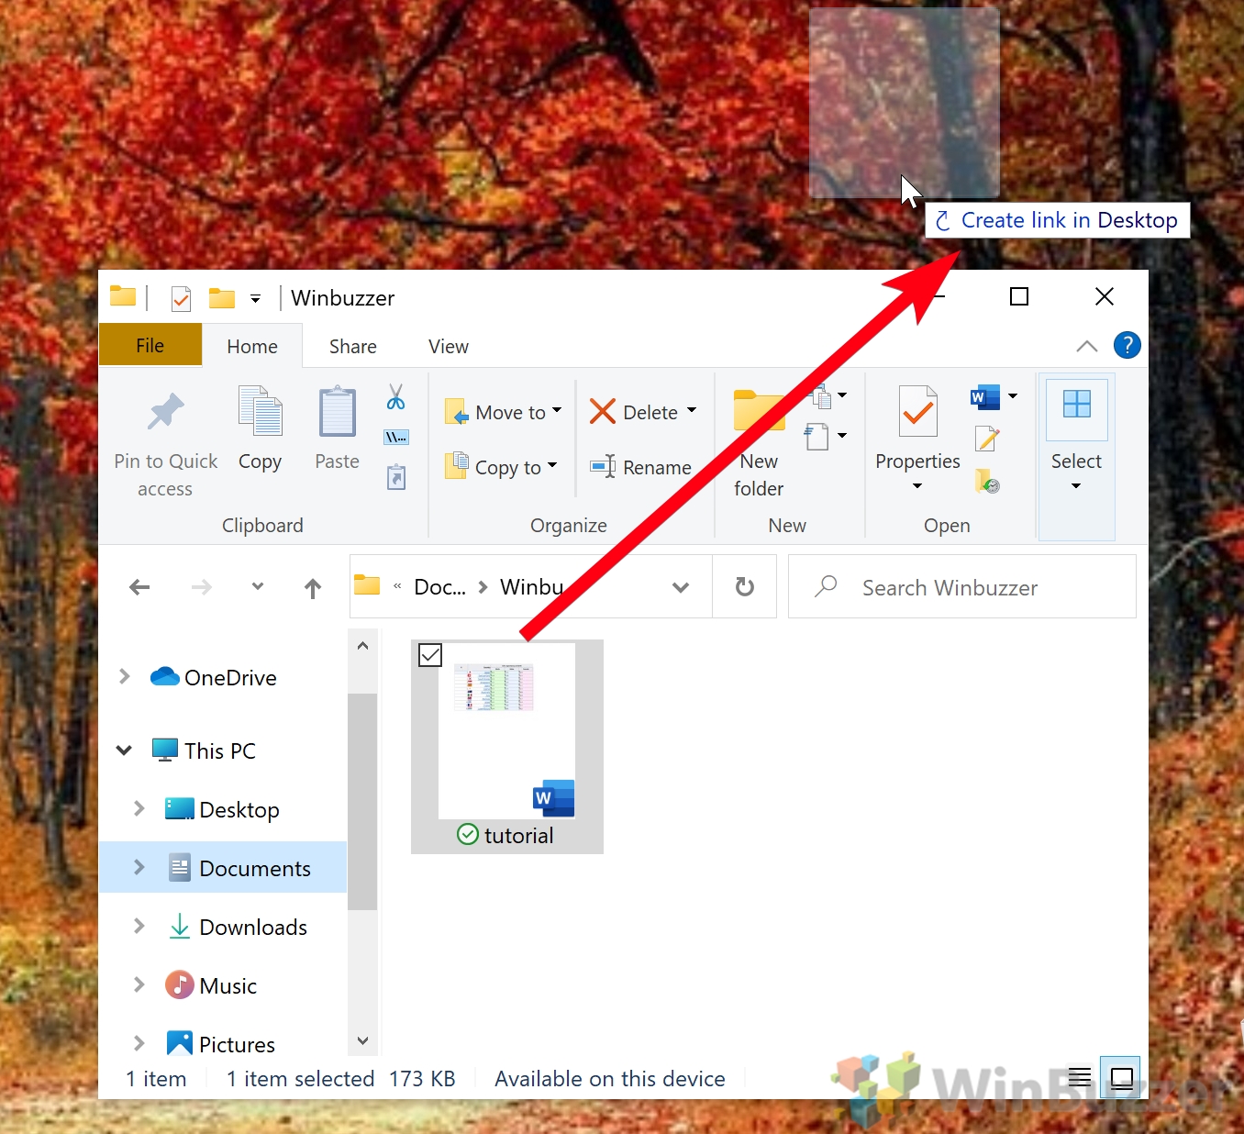Click the tutorial document thumbnail
The width and height of the screenshot is (1244, 1134).
click(507, 729)
